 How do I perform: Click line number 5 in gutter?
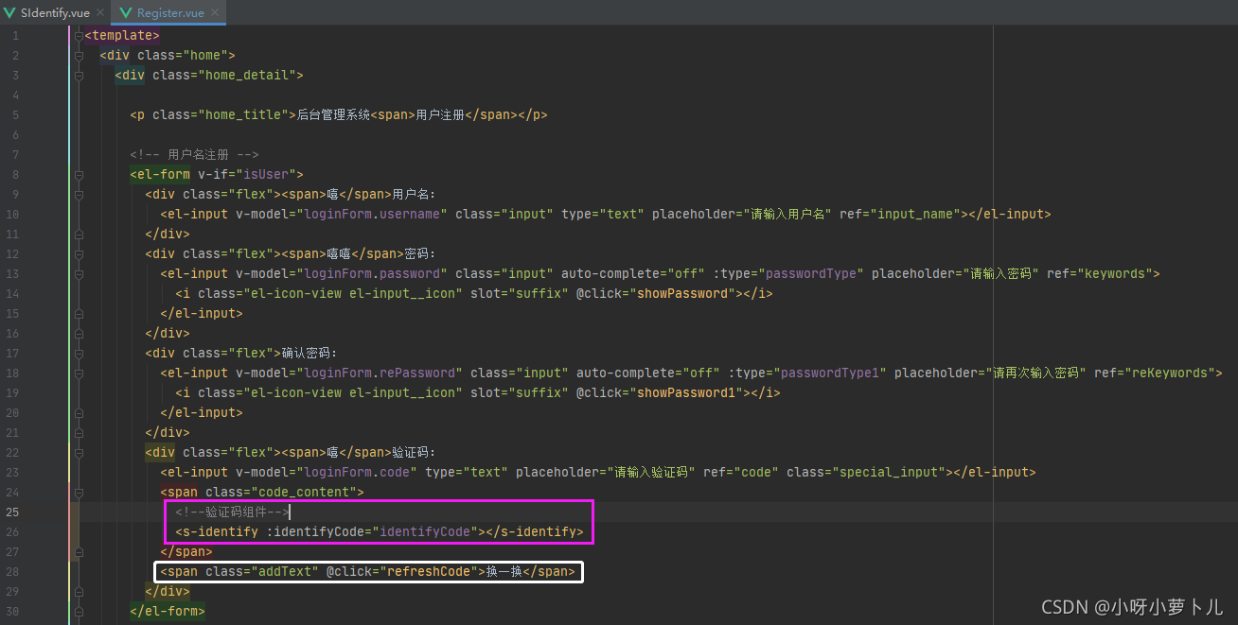(x=15, y=115)
